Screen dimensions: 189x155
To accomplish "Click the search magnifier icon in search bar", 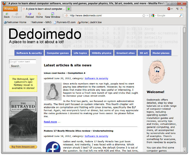I will (181, 15).
